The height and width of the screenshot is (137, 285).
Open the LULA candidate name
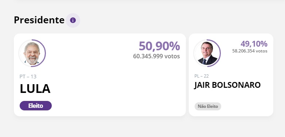pos(35,89)
